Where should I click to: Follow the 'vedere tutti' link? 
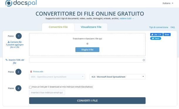click(x=127, y=19)
